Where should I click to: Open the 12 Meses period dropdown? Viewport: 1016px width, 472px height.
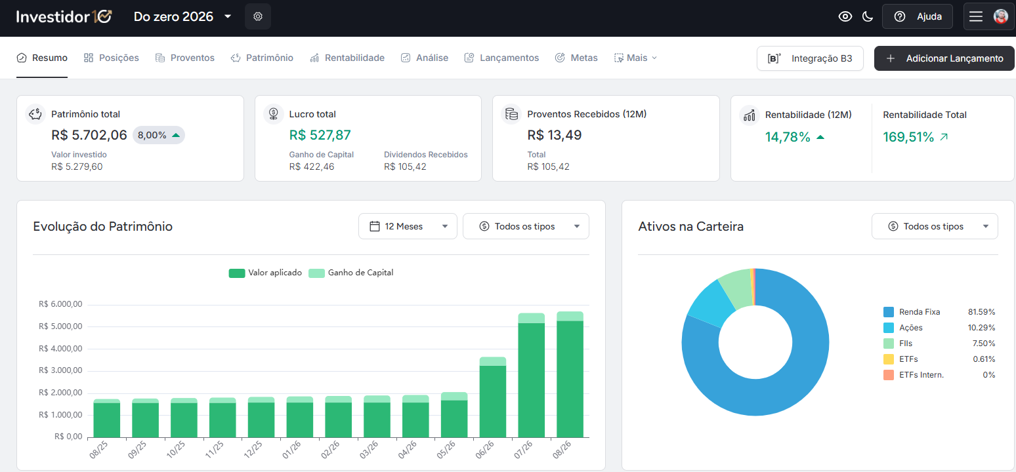408,226
